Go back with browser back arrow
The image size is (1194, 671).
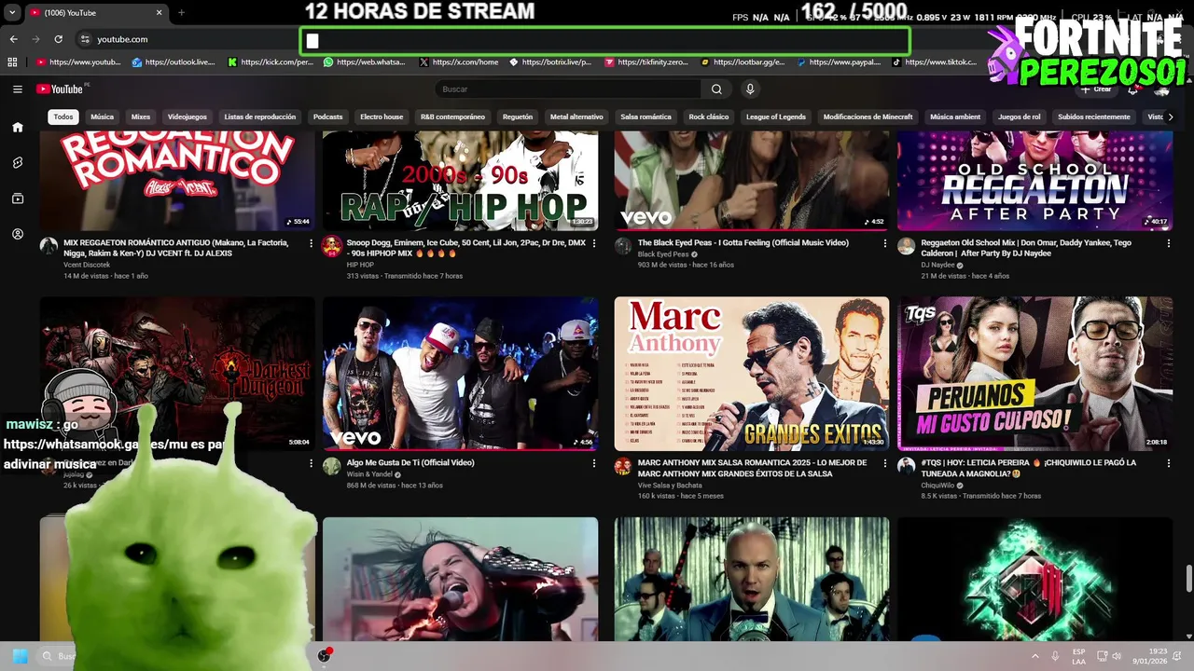[14, 39]
